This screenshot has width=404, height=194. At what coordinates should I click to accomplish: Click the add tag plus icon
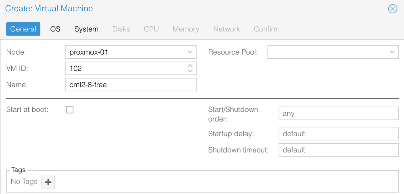click(x=48, y=182)
